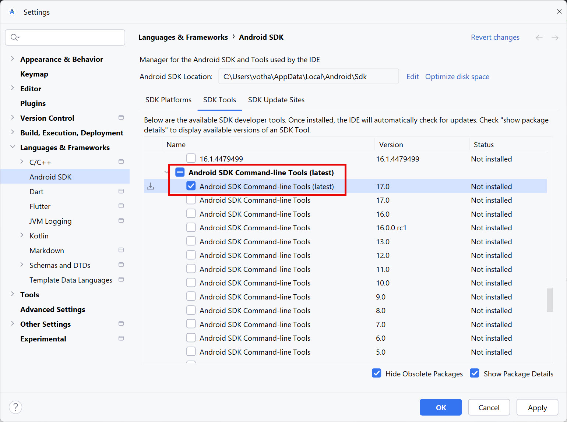Viewport: 567px width, 422px height.
Task: Click the project-level icon beside C/C++
Action: [x=121, y=162]
